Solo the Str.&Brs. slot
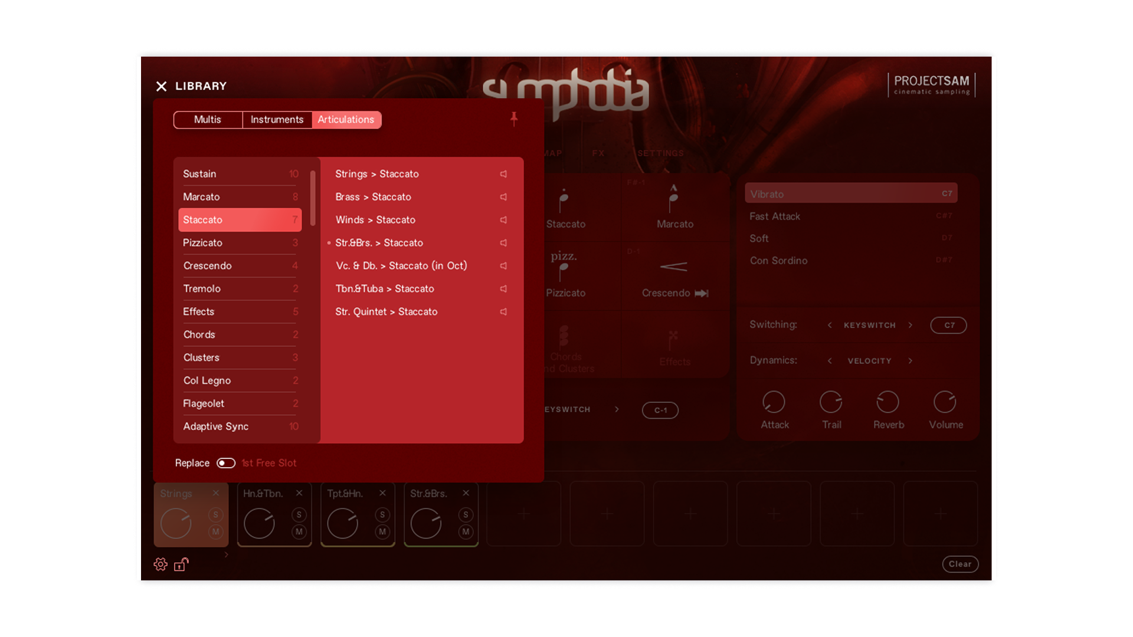The height and width of the screenshot is (637, 1133). point(466,515)
